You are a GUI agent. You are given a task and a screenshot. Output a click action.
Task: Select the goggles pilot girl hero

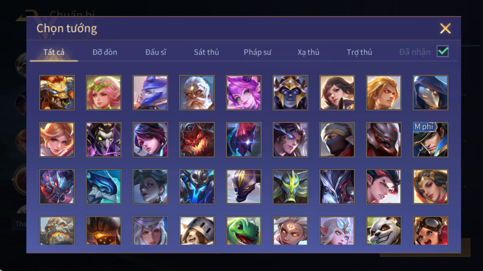[430, 231]
